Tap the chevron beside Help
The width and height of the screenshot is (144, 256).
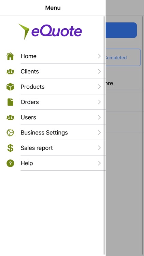99,163
